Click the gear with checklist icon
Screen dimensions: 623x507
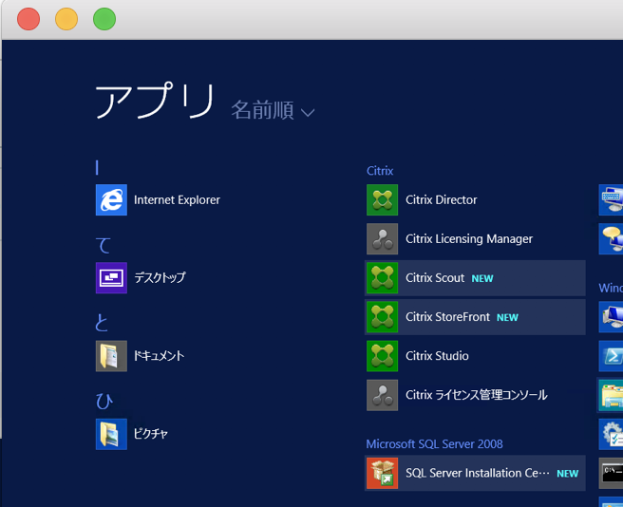(x=611, y=434)
